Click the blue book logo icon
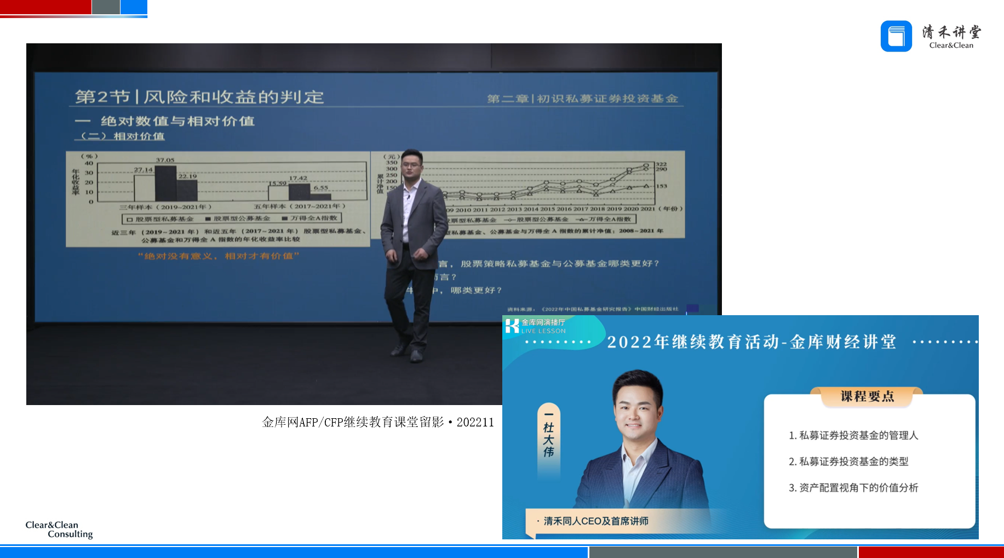Image resolution: width=1004 pixels, height=558 pixels. pyautogui.click(x=896, y=36)
